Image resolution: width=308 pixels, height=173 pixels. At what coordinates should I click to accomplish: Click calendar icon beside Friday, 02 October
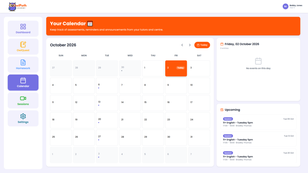[222, 44]
